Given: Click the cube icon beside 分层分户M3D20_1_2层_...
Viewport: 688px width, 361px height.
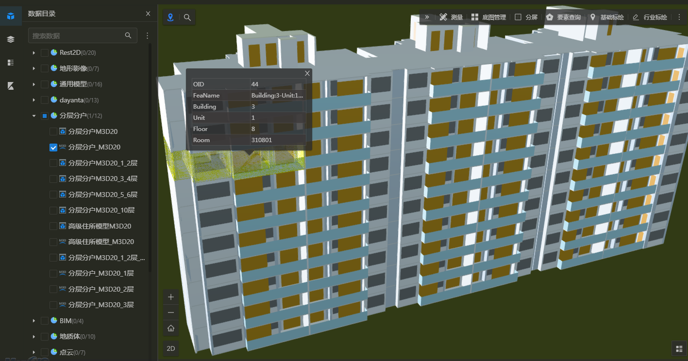Looking at the screenshot, I should (63, 258).
